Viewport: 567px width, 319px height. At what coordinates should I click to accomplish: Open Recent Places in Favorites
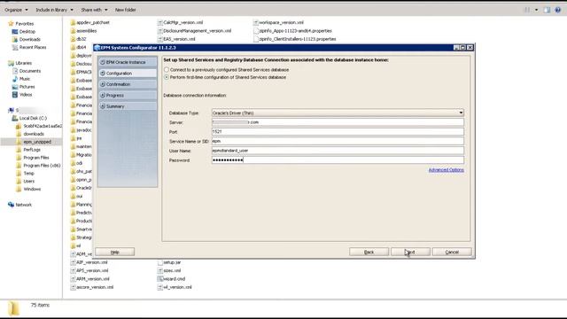29,47
